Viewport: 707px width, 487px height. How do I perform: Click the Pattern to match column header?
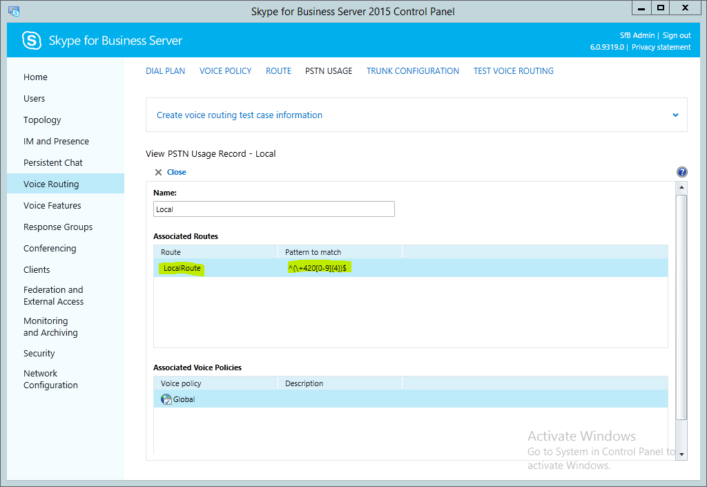pyautogui.click(x=313, y=252)
